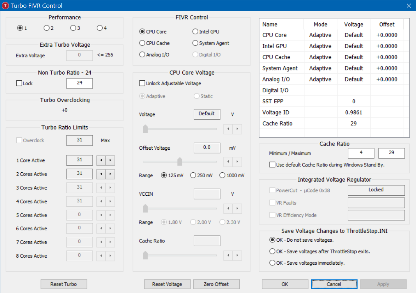This screenshot has width=416, height=293.
Task: Set offset range to 250 mV
Action: 193,175
